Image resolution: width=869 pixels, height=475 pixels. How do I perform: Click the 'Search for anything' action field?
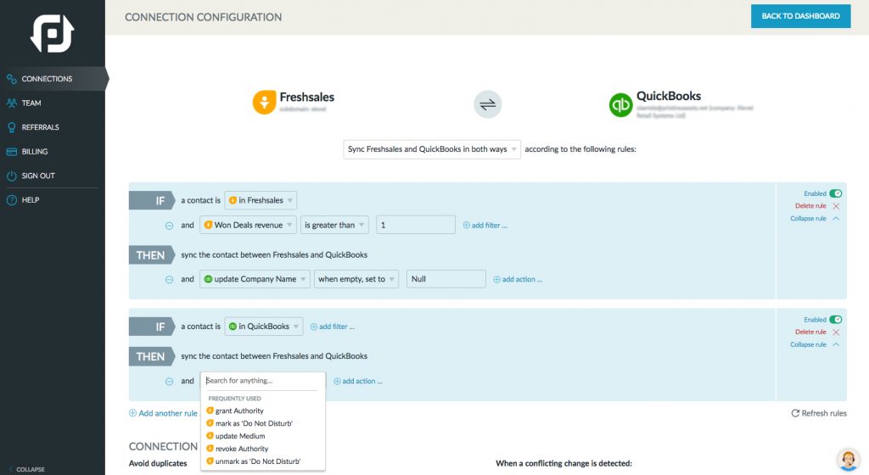click(x=263, y=381)
